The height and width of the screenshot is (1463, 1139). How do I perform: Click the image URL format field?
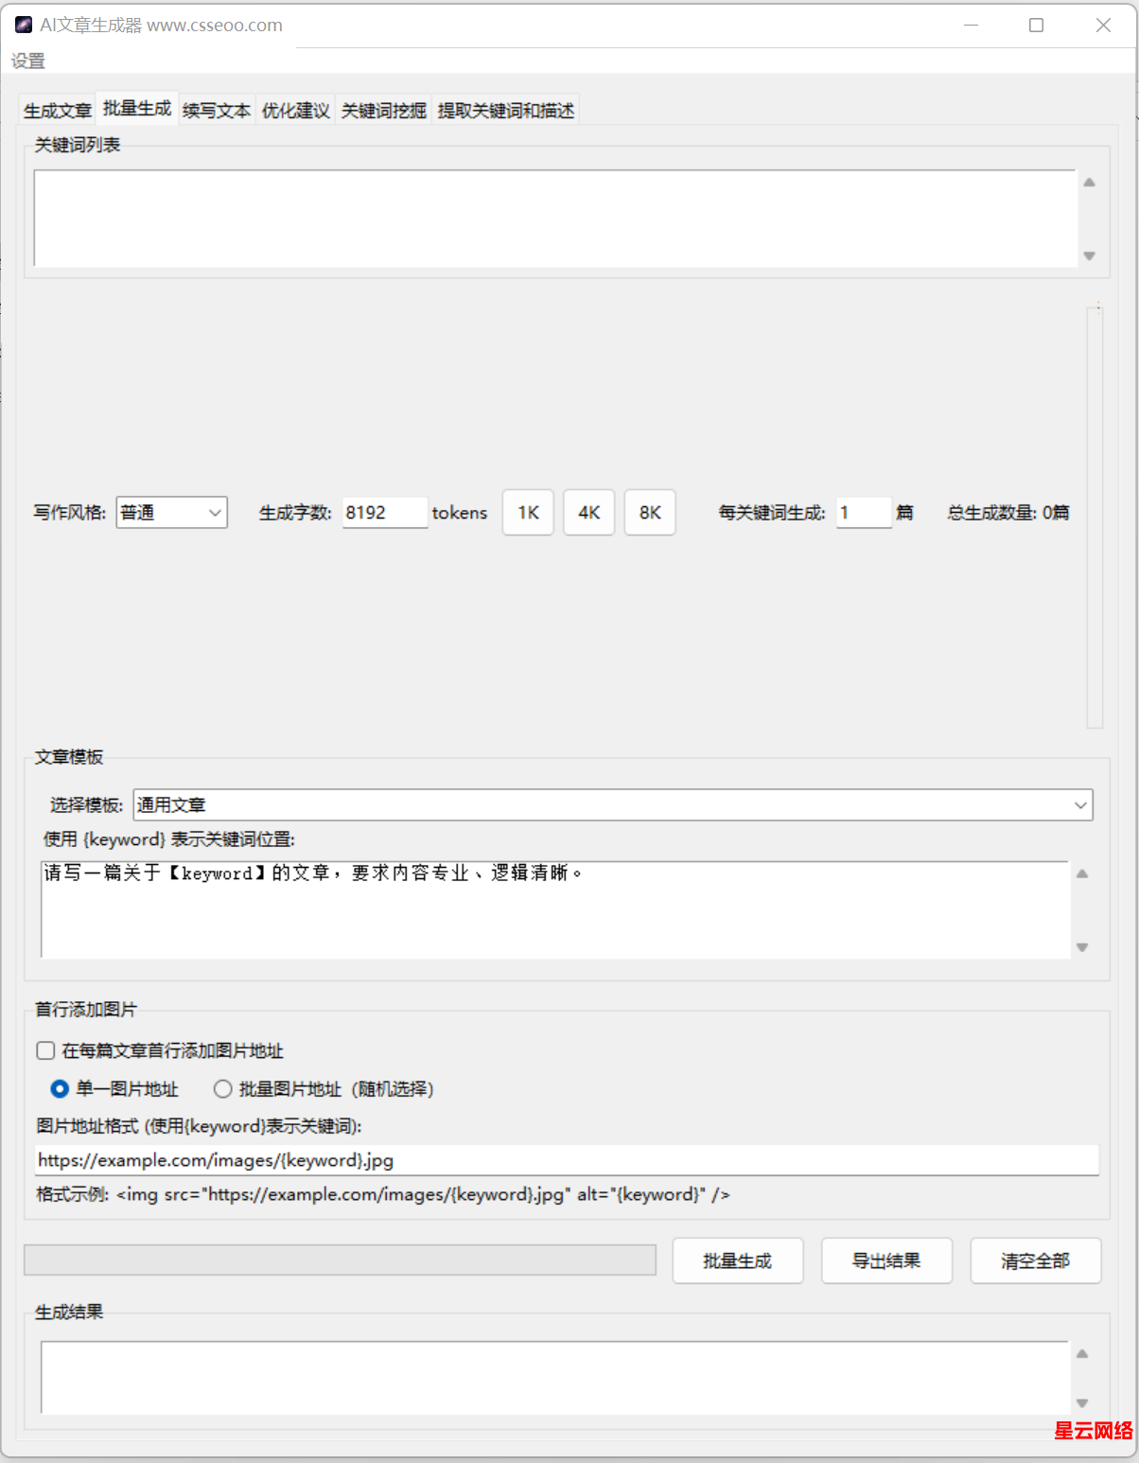pyautogui.click(x=567, y=1160)
